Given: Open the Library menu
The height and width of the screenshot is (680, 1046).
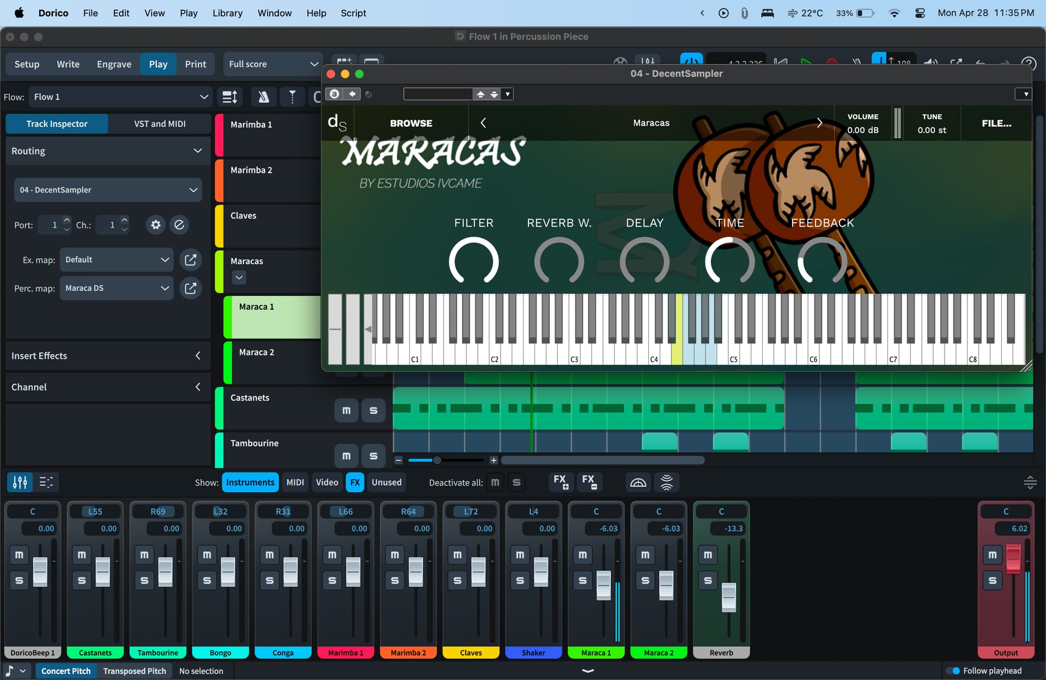Looking at the screenshot, I should 227,13.
